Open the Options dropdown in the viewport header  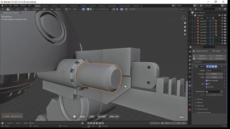point(183,9)
